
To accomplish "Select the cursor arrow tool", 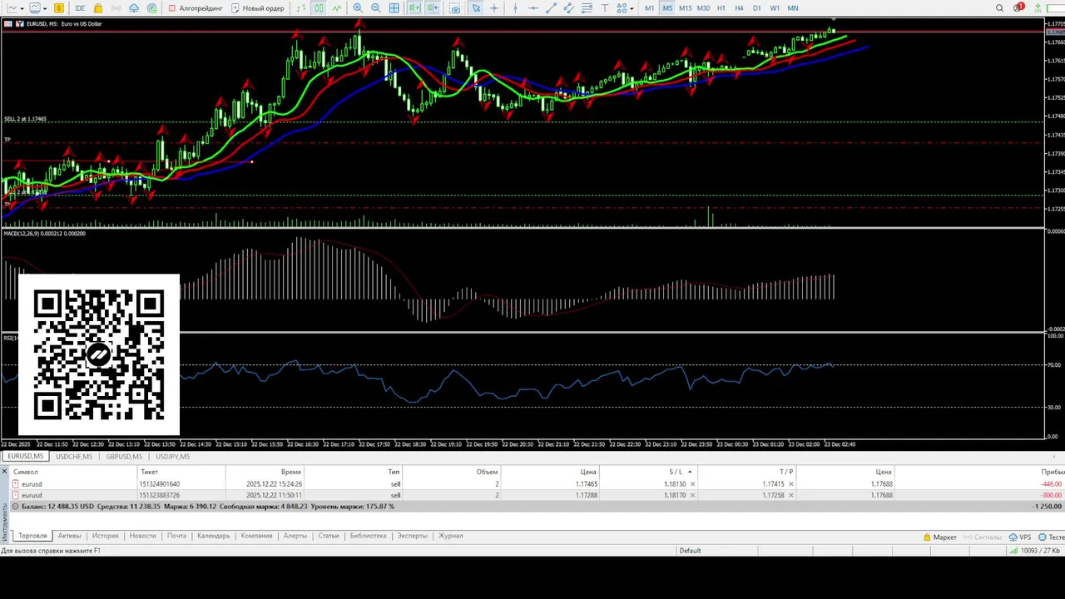I will 476,8.
